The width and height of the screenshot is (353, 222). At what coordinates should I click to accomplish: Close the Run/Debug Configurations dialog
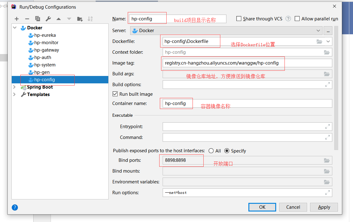(334, 6)
